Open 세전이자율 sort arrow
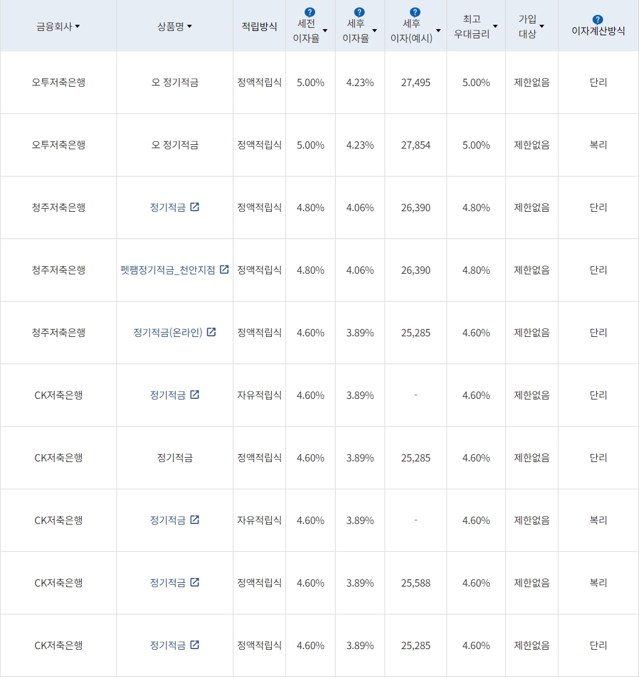Viewport: 639px width, 677px height. [x=325, y=30]
